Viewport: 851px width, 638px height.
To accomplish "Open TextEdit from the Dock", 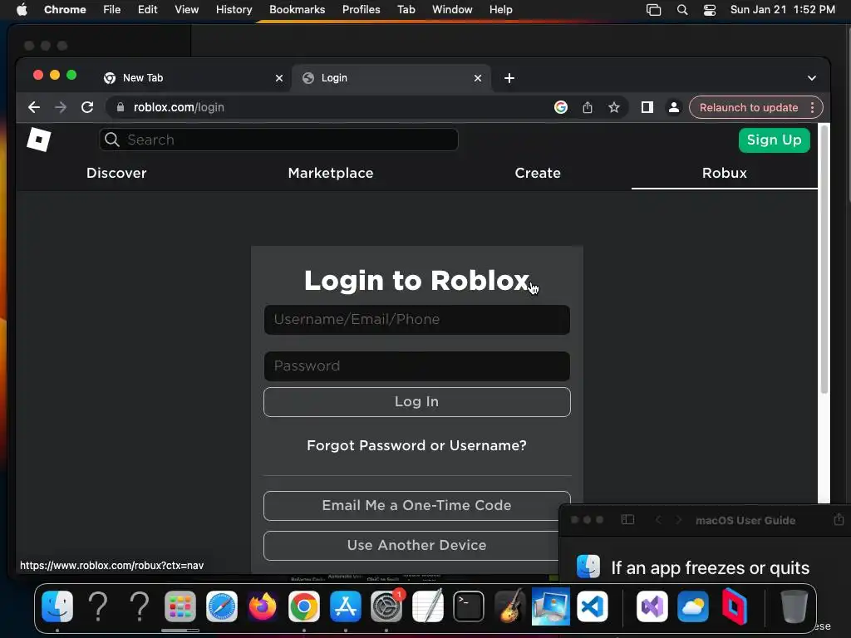I will [x=428, y=606].
